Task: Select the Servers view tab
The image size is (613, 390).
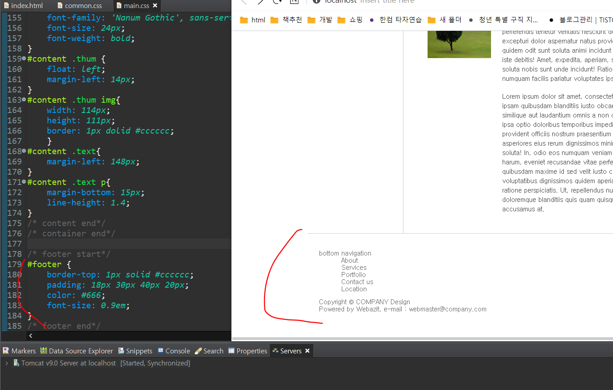Action: 286,351
